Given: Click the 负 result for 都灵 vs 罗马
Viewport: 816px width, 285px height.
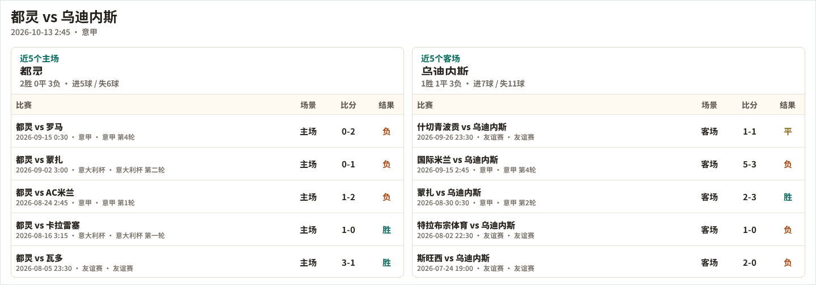Looking at the screenshot, I should pyautogui.click(x=386, y=131).
